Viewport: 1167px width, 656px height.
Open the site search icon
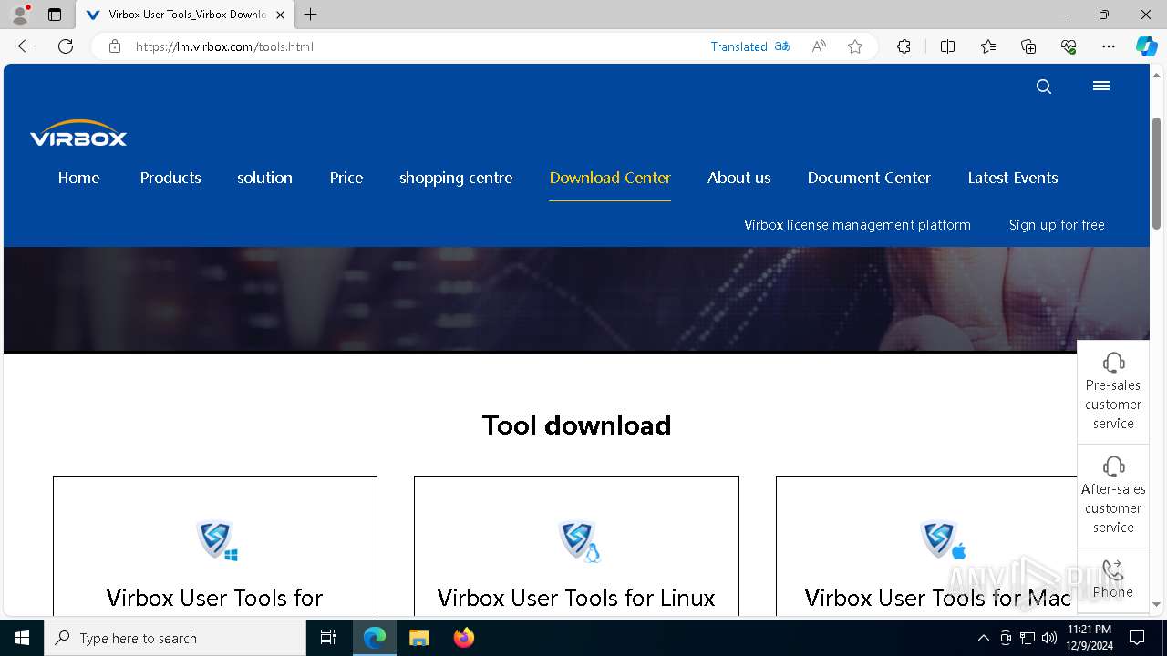[1044, 87]
